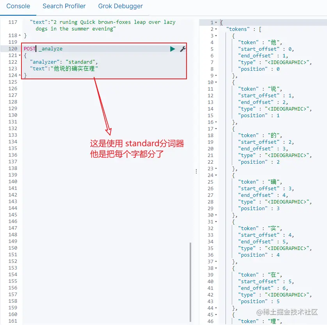Click the fold end marker at output line 23
This screenshot has height=325, width=327.
(x=216, y=169)
